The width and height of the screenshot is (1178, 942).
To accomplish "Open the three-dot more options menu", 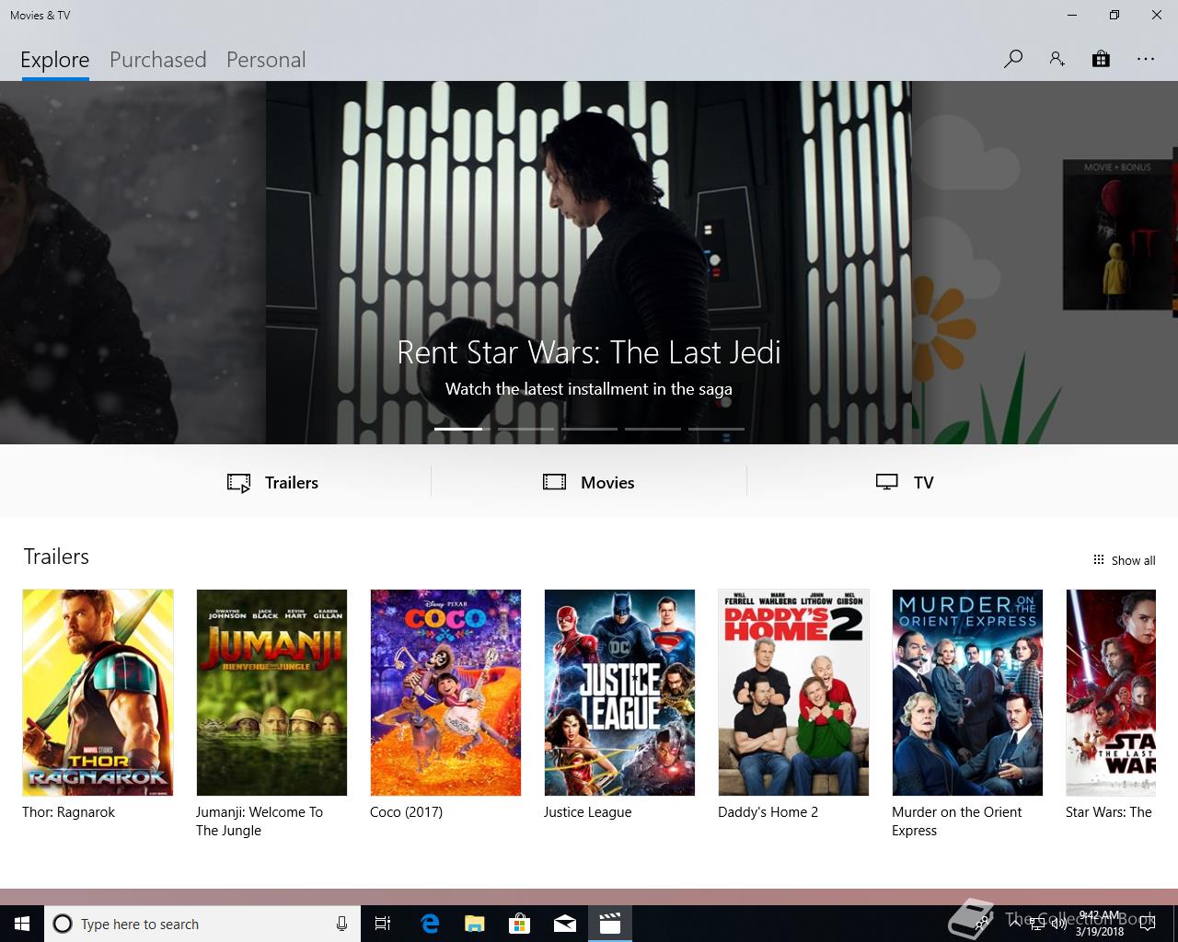I will (1145, 60).
